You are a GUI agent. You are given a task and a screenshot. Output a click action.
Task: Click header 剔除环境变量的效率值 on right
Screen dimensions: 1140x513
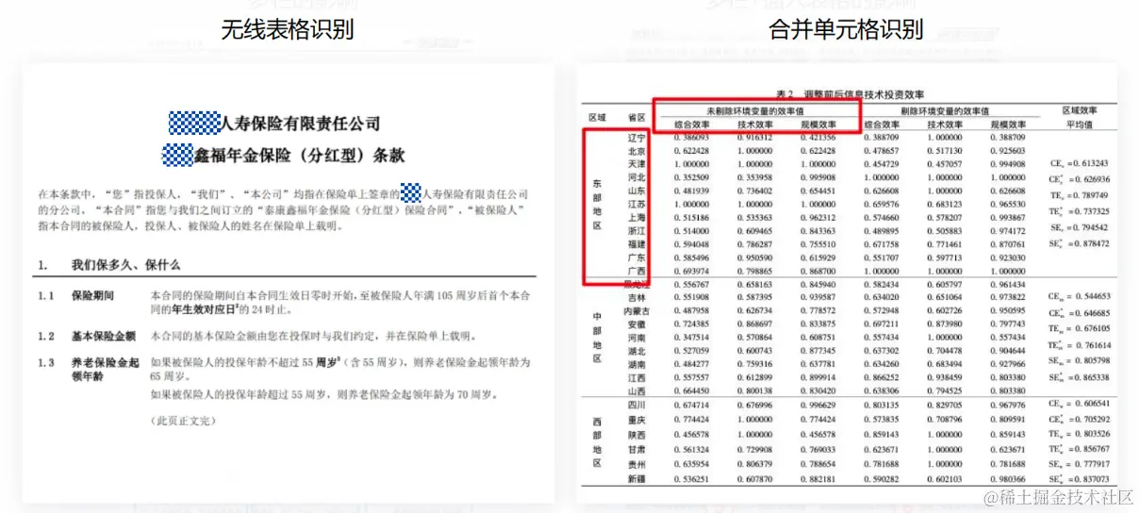point(945,110)
